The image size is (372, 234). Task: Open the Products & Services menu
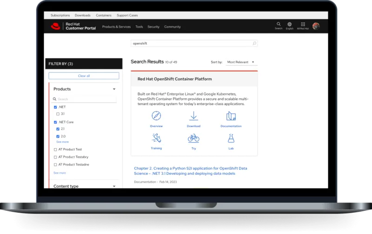[x=117, y=27]
